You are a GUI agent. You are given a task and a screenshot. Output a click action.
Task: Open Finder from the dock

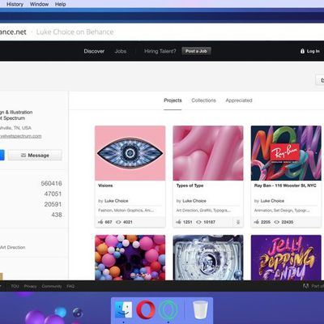[x=123, y=309]
